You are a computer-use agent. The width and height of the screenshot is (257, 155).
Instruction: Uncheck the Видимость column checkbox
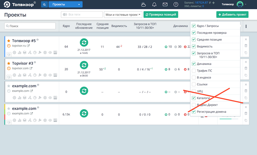click(194, 47)
